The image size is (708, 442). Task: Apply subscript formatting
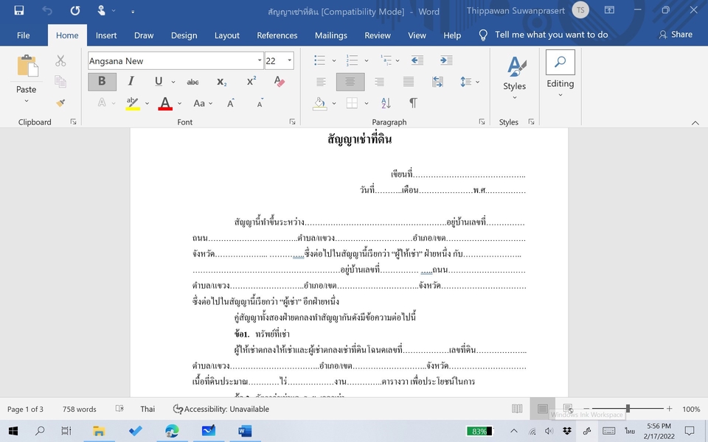click(x=222, y=82)
